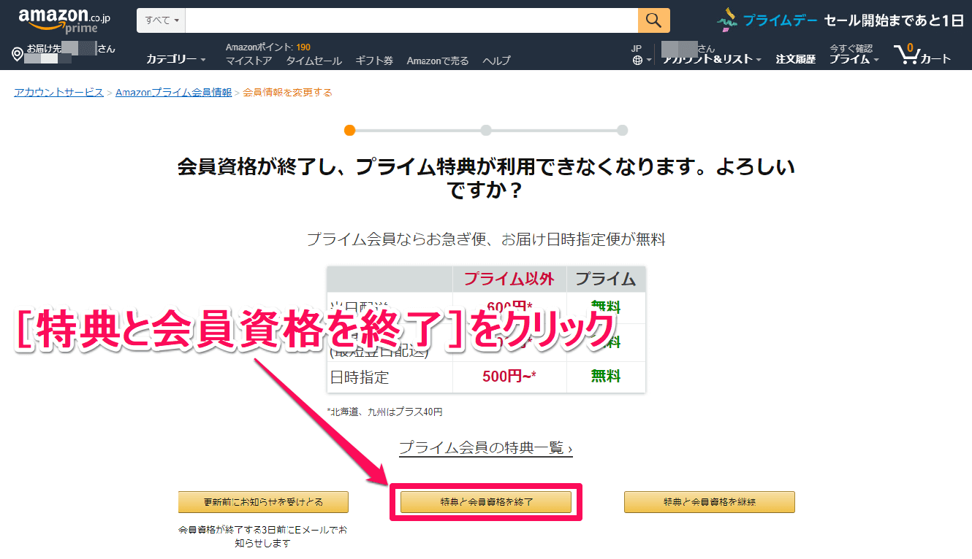Click the Amazon.co.jp prime logo
The height and width of the screenshot is (559, 972).
(x=64, y=20)
